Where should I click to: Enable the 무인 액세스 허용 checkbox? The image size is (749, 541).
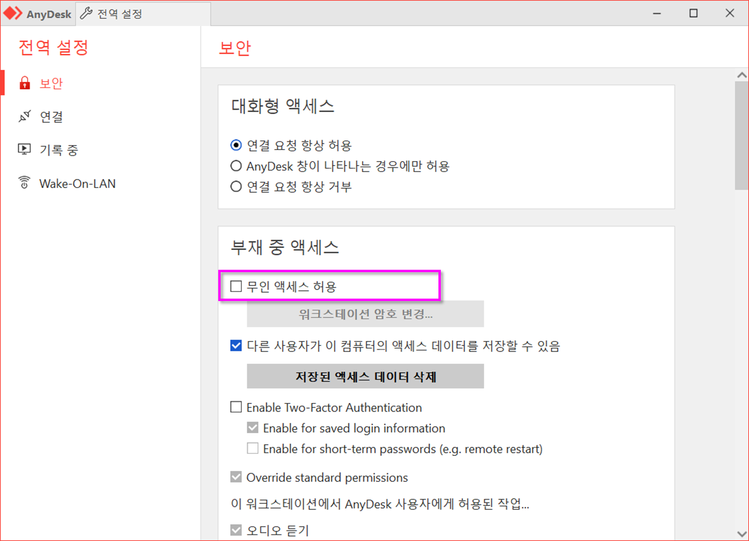click(236, 287)
